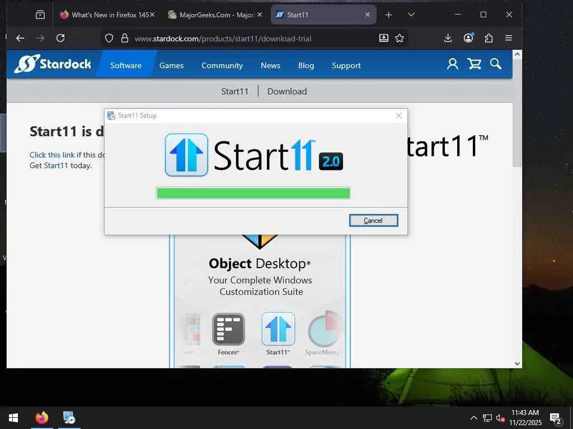
Task: Click the muted volume tray icon
Action: [500, 418]
